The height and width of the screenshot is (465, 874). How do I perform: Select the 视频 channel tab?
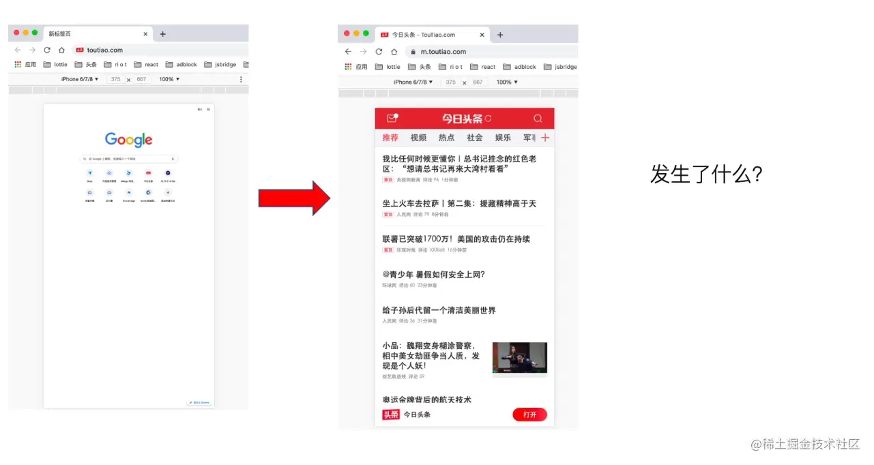[x=418, y=137]
